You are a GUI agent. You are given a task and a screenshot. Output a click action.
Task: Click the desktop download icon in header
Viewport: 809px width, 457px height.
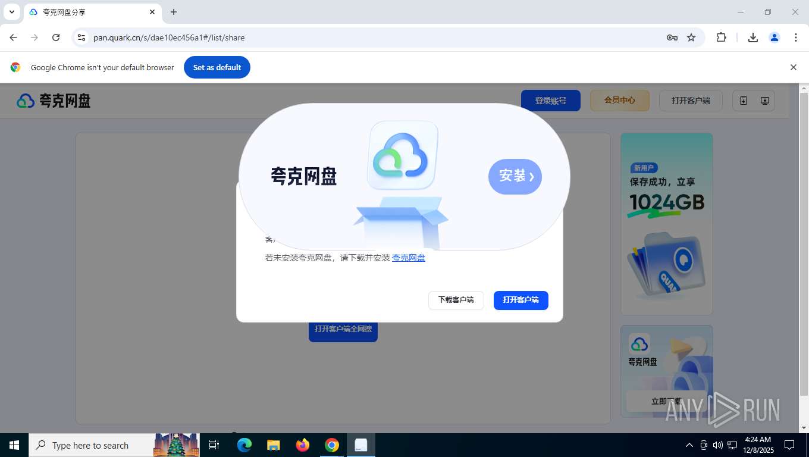pyautogui.click(x=765, y=101)
